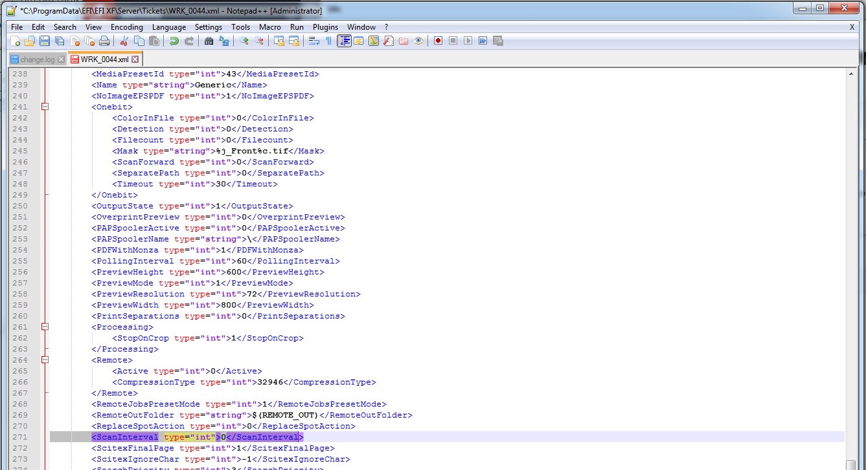
Task: Click the New file toolbar icon
Action: tap(16, 41)
